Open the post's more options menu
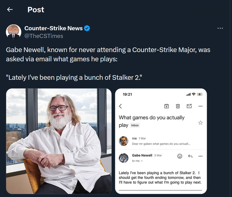This screenshot has height=197, width=232. [x=220, y=28]
